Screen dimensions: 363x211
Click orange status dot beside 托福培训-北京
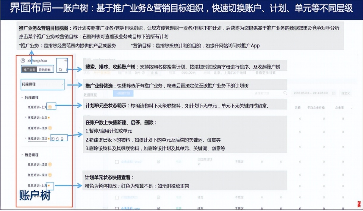[49, 118]
